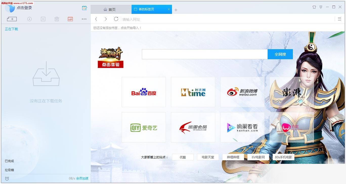This screenshot has width=346, height=184.
Task: Click the alarm clock scheduled task icon
Action: [x=7, y=178]
